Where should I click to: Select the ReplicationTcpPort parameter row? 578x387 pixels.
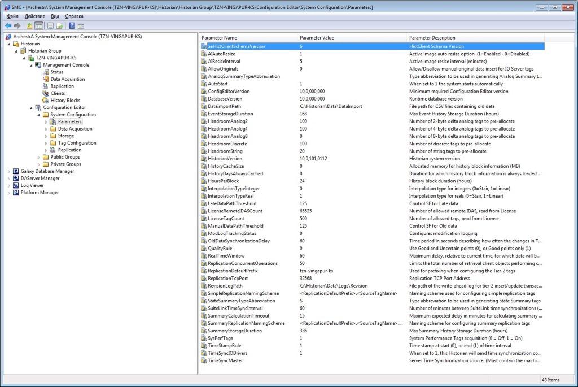click(227, 278)
